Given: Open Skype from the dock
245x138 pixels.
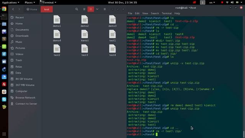Looking at the screenshot, I should 4,99.
